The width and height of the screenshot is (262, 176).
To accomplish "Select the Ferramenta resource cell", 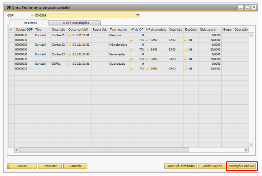I will 119,54.
